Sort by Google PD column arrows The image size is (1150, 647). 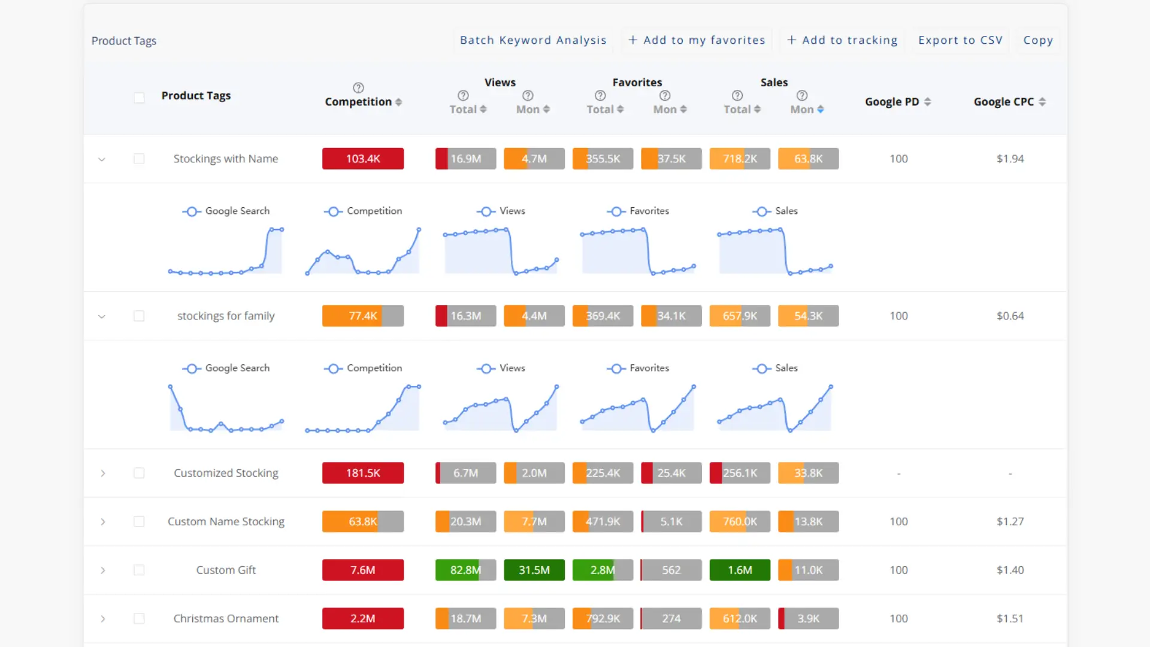[927, 102]
